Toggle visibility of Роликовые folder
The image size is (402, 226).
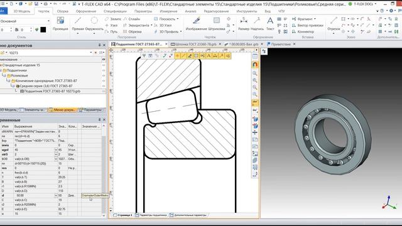[x=104, y=75]
